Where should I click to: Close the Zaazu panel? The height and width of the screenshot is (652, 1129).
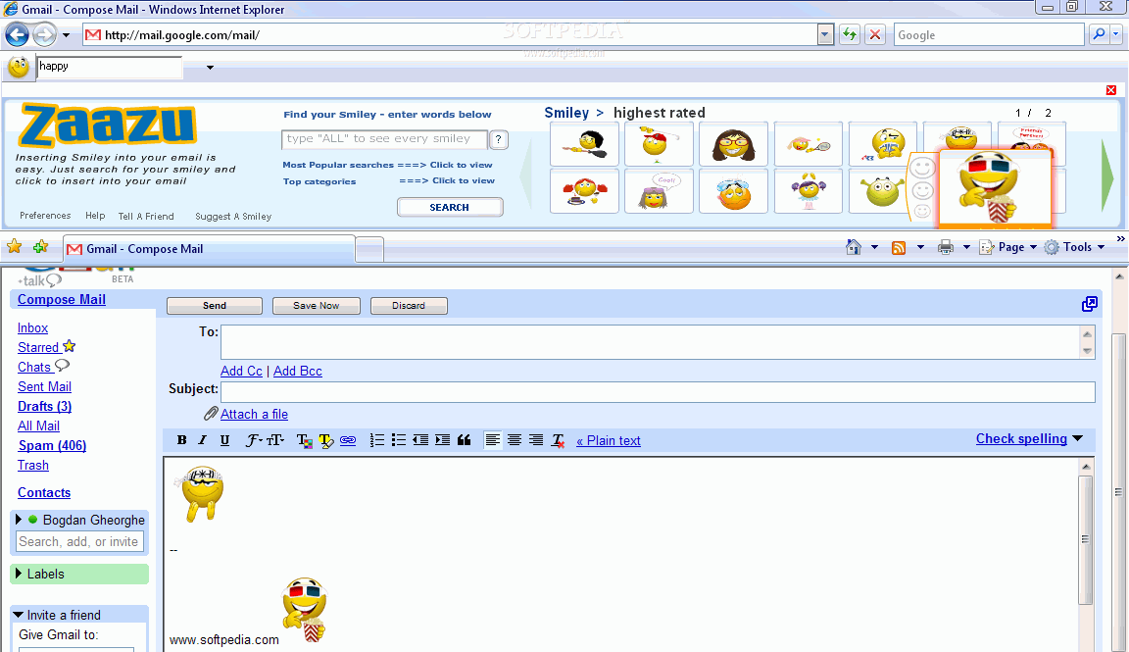click(x=1111, y=90)
